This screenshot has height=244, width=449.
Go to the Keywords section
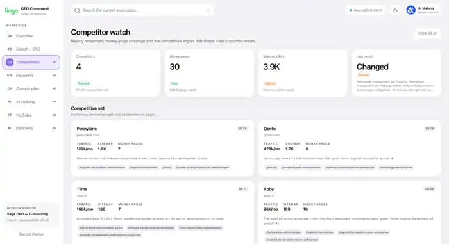[x=31, y=75]
